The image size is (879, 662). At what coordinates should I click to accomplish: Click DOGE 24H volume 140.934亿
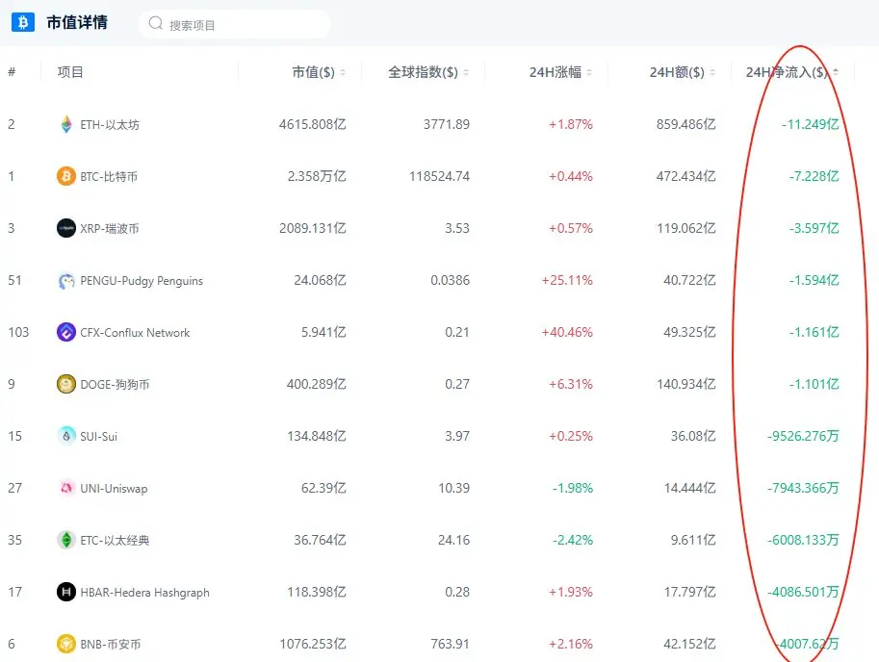click(x=686, y=384)
